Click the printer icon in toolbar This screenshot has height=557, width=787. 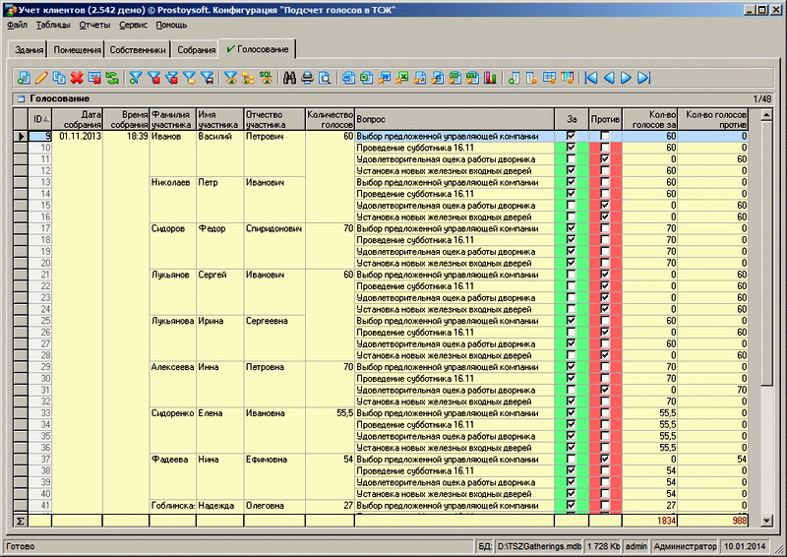click(x=307, y=78)
